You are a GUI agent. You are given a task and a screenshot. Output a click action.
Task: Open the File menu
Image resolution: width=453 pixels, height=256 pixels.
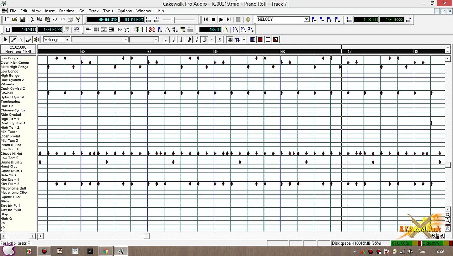13,11
